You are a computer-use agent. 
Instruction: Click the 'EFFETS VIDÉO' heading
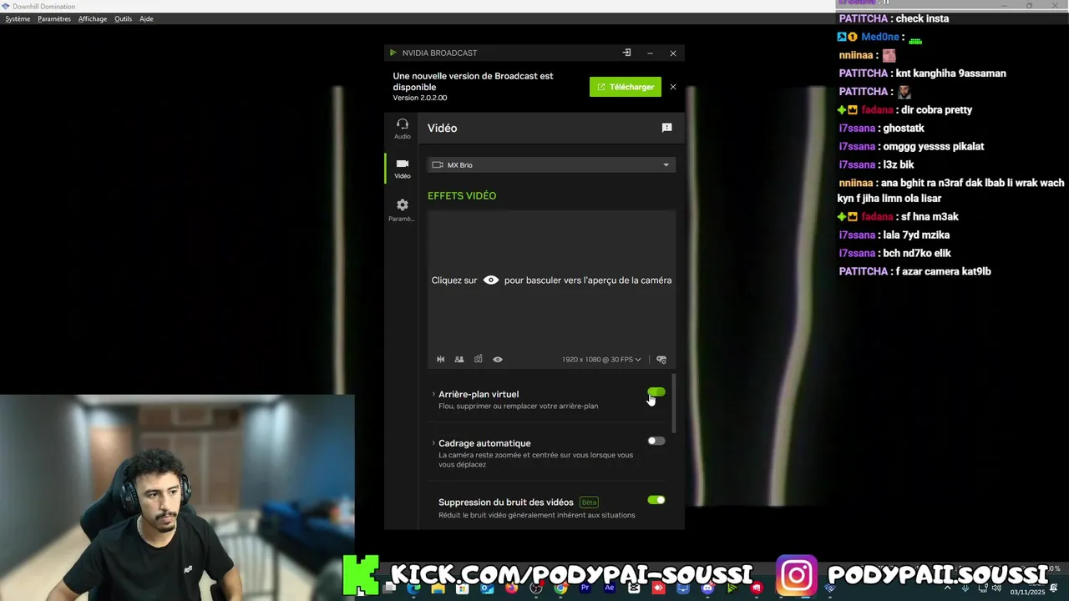click(462, 195)
